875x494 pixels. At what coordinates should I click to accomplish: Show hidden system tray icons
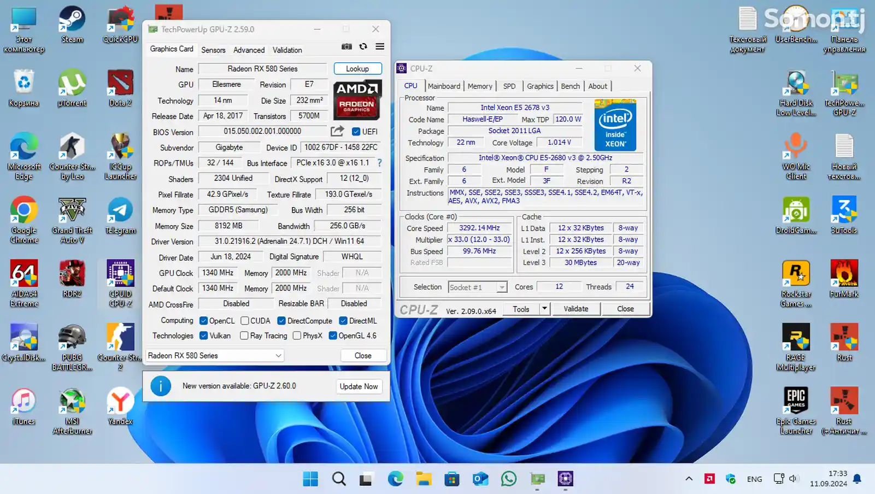pos(689,479)
